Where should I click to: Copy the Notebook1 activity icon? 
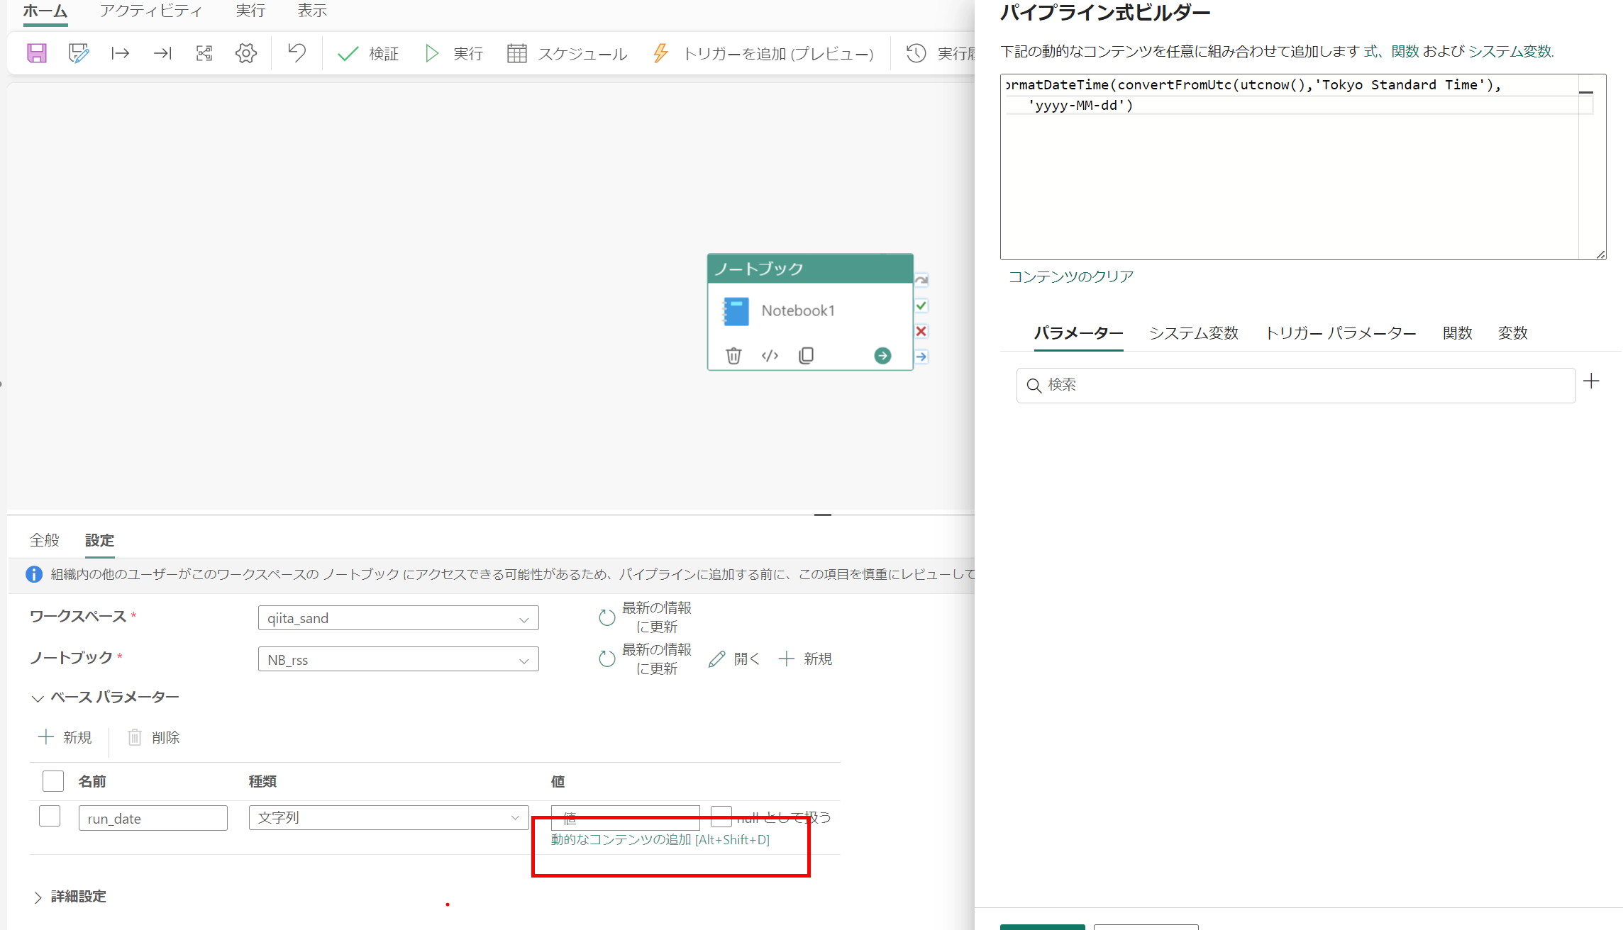click(x=807, y=356)
